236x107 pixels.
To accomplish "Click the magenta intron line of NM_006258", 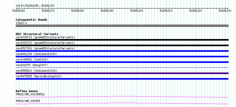I will click(122, 103).
